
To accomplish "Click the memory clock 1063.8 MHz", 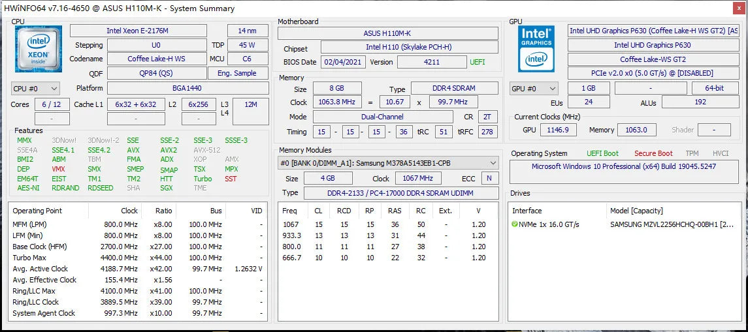I will pos(337,102).
